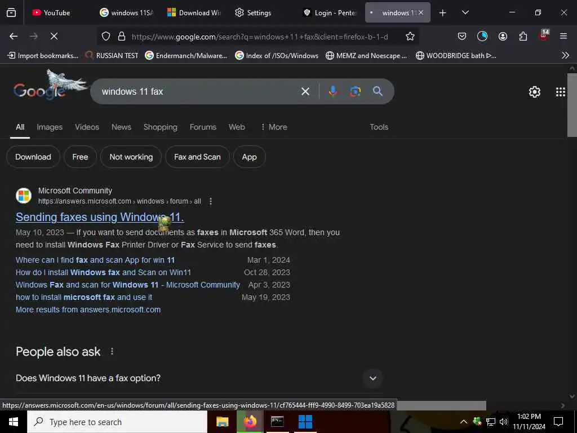Stop loading the page

(x=54, y=36)
